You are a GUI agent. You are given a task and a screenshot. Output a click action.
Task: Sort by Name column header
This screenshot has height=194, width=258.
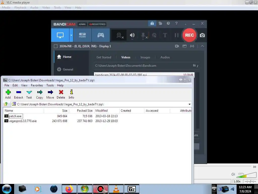(x=23, y=111)
